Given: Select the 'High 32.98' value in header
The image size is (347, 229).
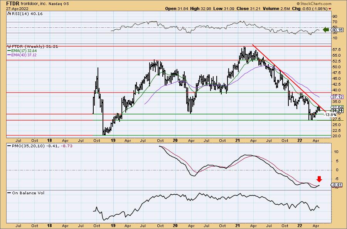Looking at the screenshot, I should pyautogui.click(x=200, y=8).
